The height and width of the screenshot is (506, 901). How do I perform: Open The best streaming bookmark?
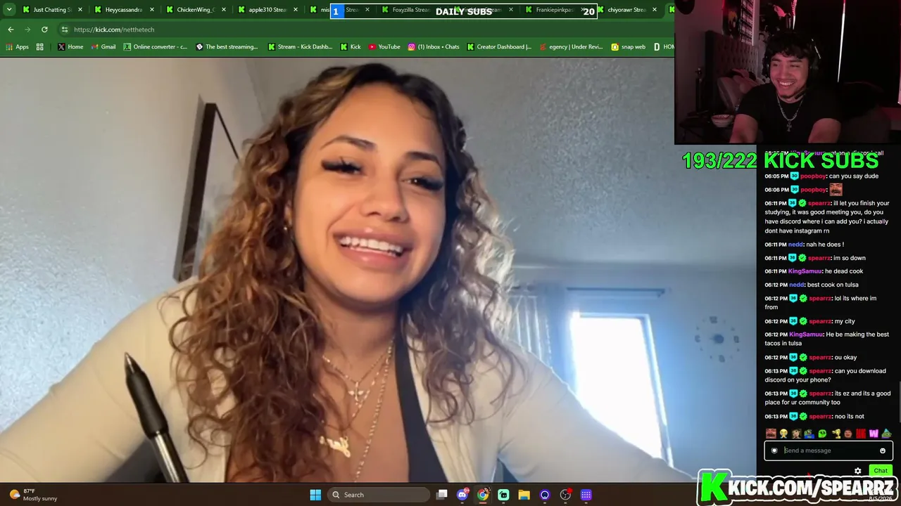click(227, 47)
